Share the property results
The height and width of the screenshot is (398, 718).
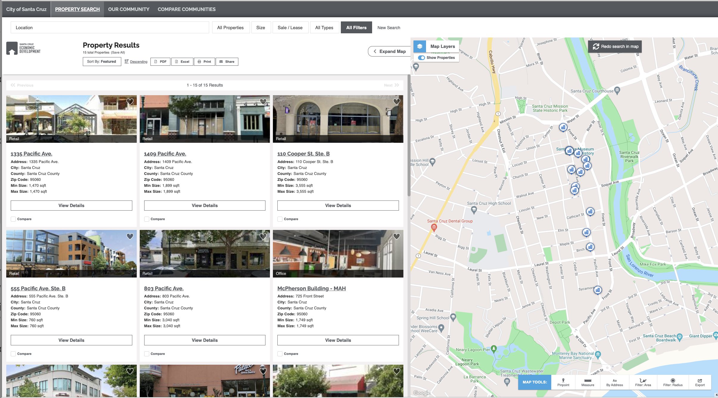click(227, 62)
